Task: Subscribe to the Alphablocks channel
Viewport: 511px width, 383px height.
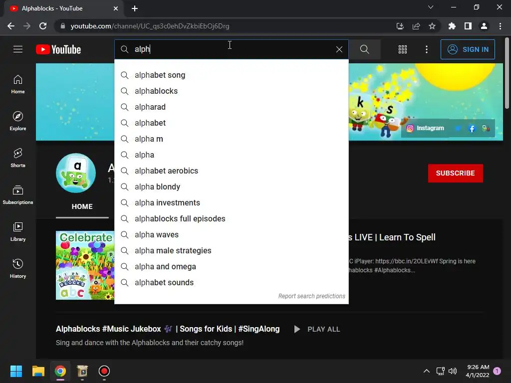Action: pos(455,173)
